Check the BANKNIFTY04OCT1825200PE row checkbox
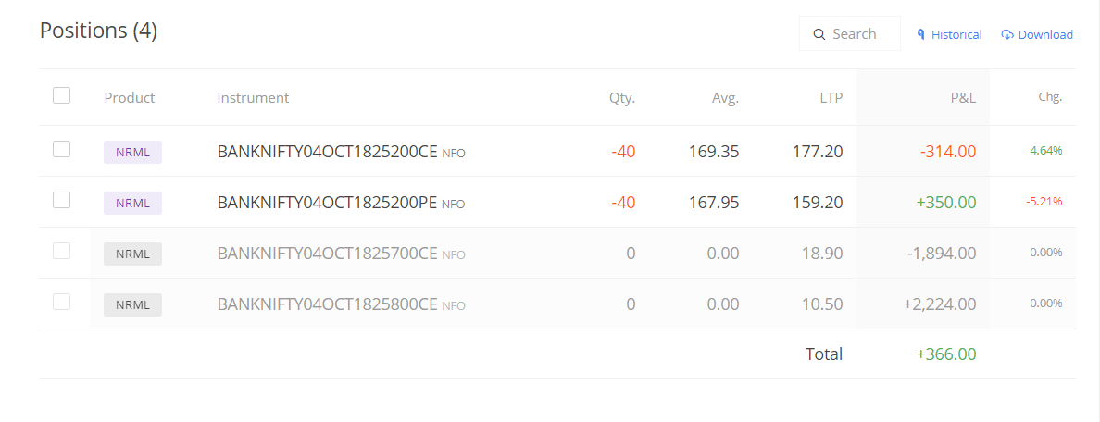Screen dimensions: 1100x422 coord(62,200)
